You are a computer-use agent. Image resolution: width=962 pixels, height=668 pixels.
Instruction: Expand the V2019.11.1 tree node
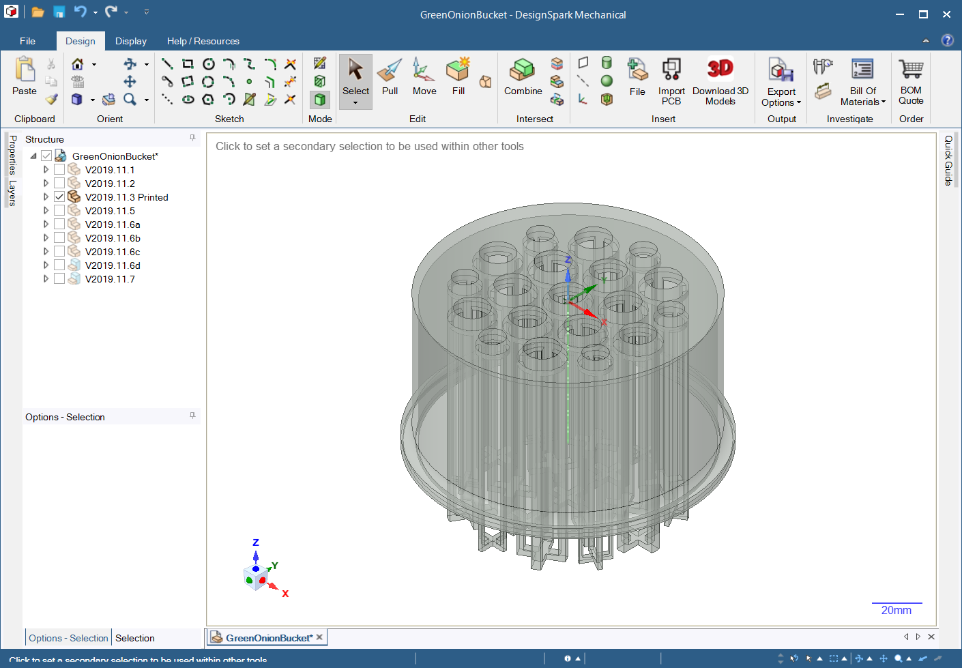point(46,169)
